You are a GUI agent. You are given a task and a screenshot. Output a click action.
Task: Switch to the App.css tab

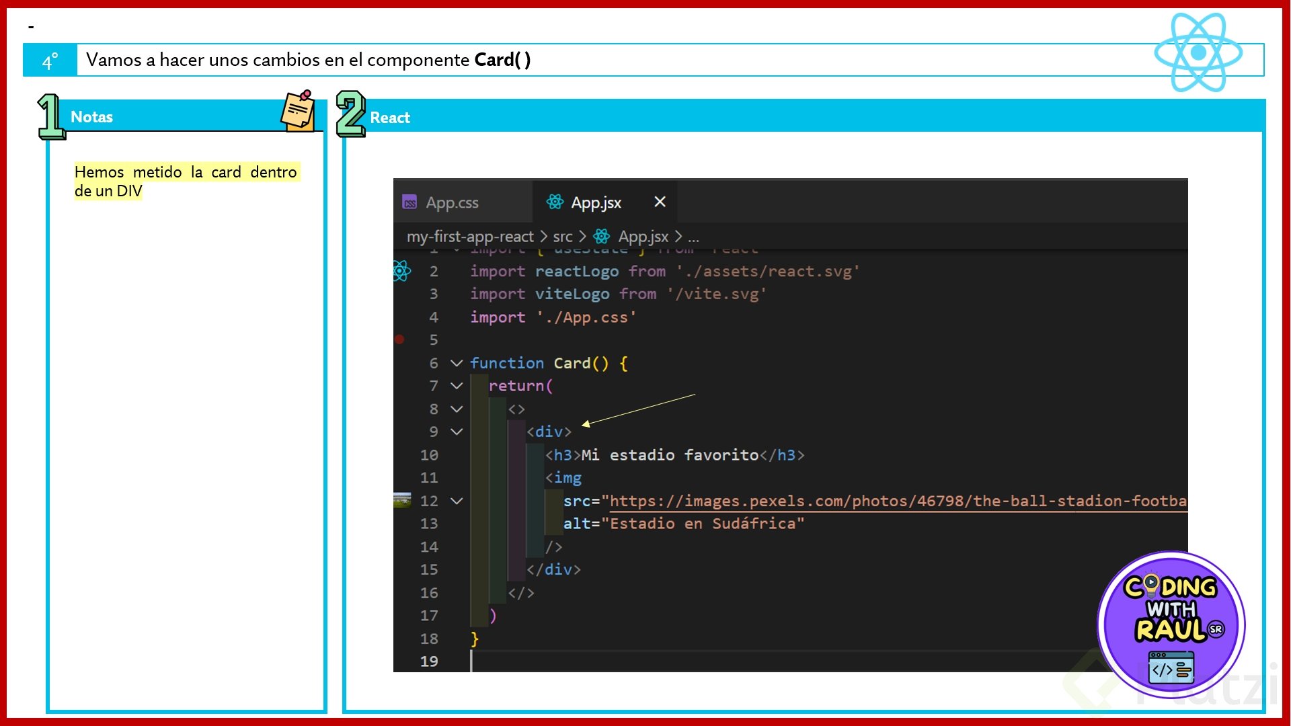pos(452,202)
